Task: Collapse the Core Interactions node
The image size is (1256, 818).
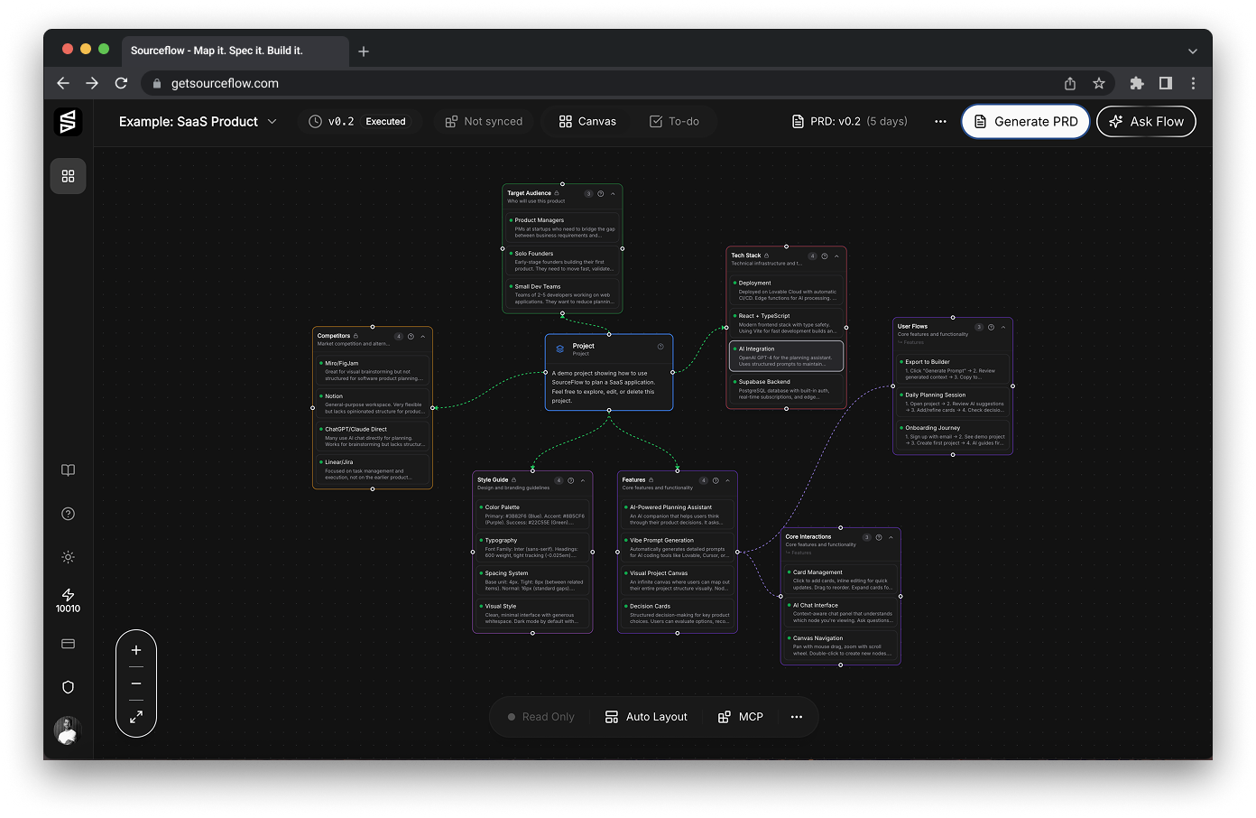Action: 891,537
